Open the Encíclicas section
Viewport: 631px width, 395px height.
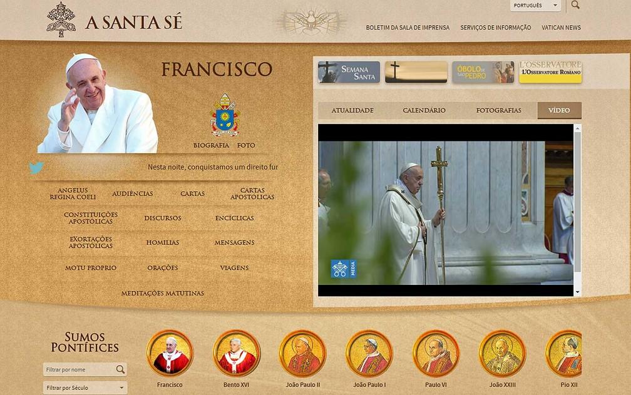(234, 218)
